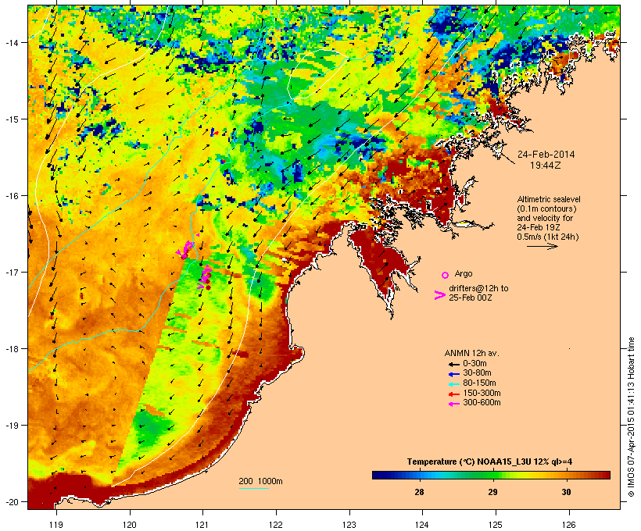Click the colorbar value 30

point(566,492)
